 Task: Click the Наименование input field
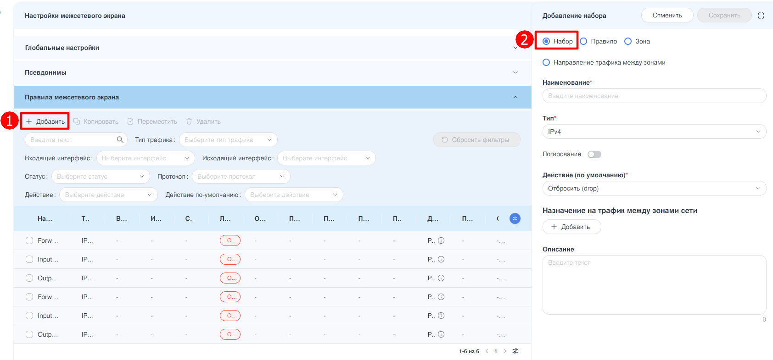pyautogui.click(x=654, y=96)
